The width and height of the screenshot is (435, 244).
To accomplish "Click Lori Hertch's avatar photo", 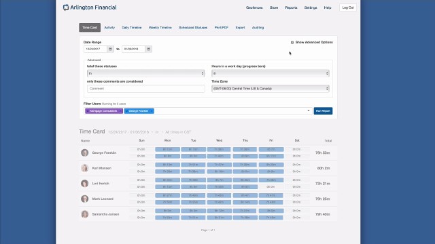I will (x=84, y=184).
